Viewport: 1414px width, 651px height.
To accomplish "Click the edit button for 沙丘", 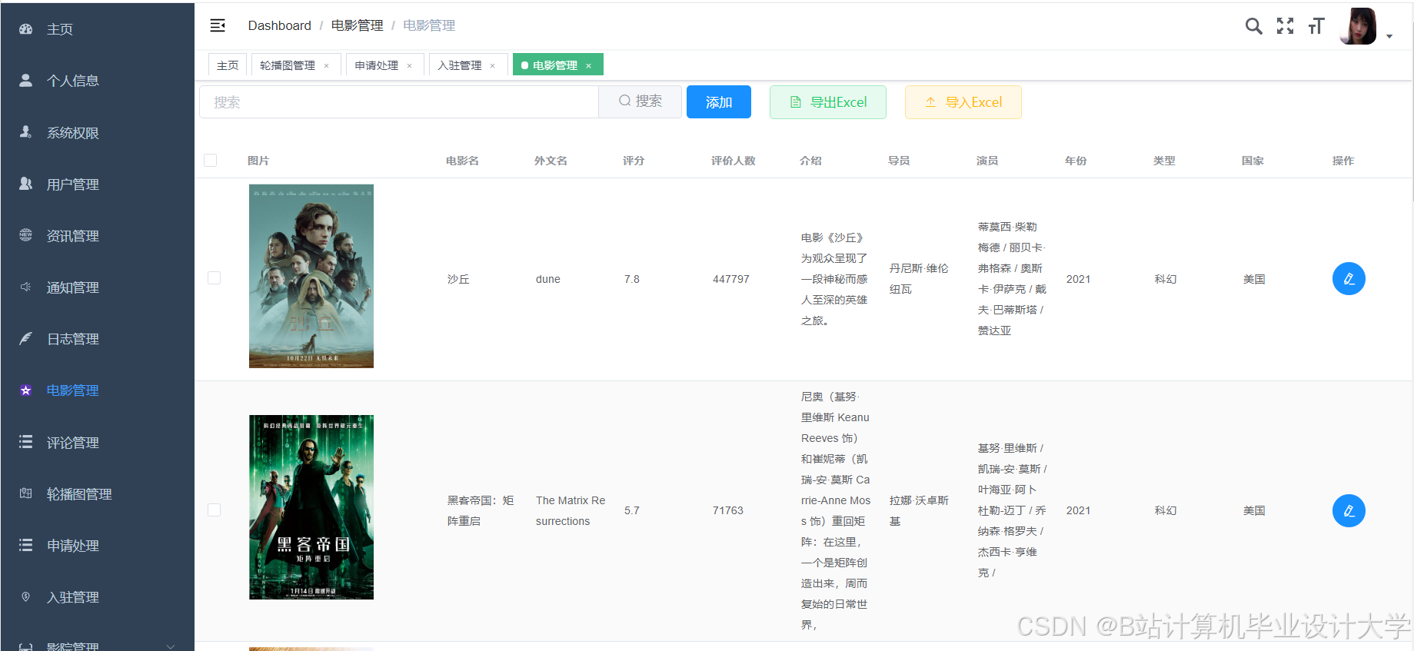I will tap(1349, 279).
